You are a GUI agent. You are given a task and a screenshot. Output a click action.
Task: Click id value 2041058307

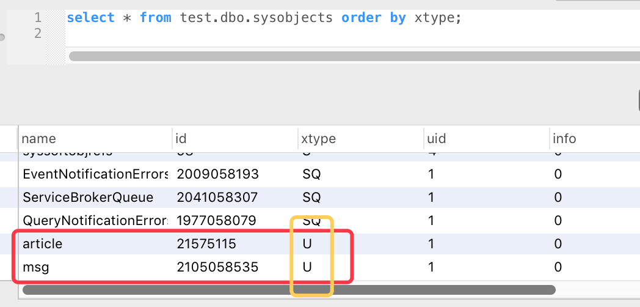click(217, 198)
